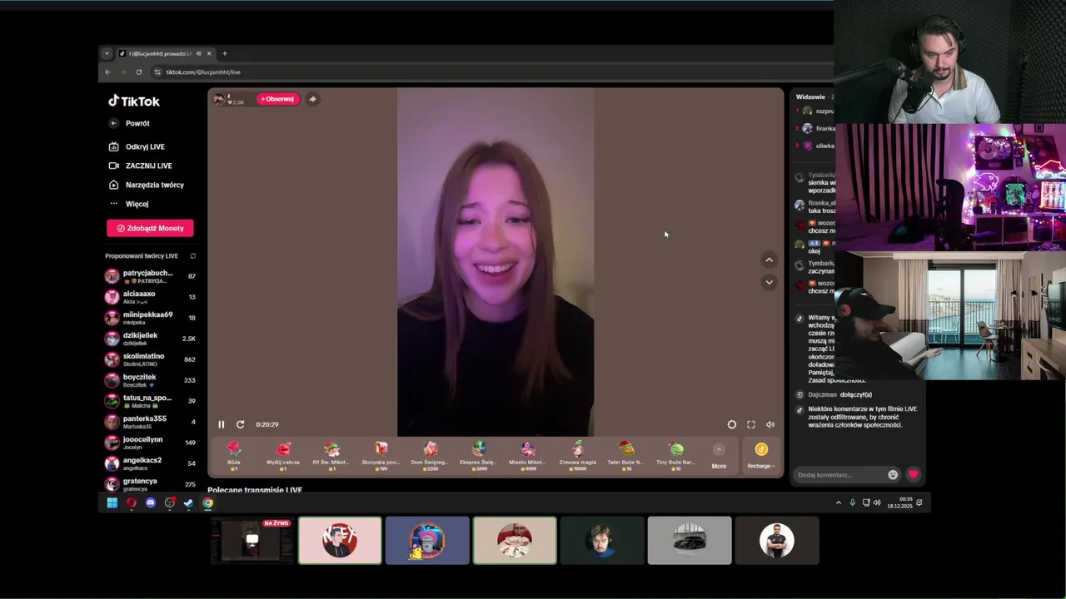Image resolution: width=1066 pixels, height=599 pixels.
Task: Open panterka355 live channel
Action: (150, 422)
